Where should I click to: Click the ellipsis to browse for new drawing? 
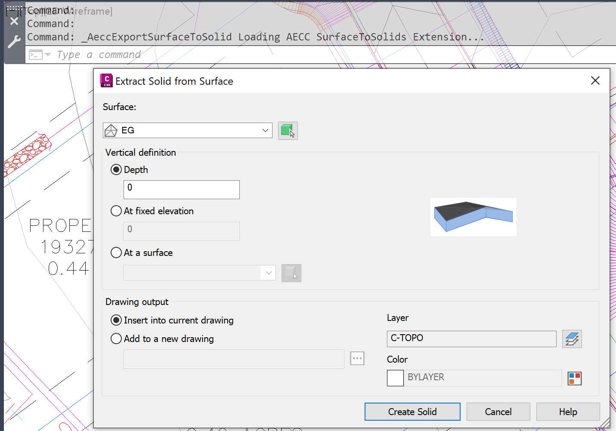[357, 358]
